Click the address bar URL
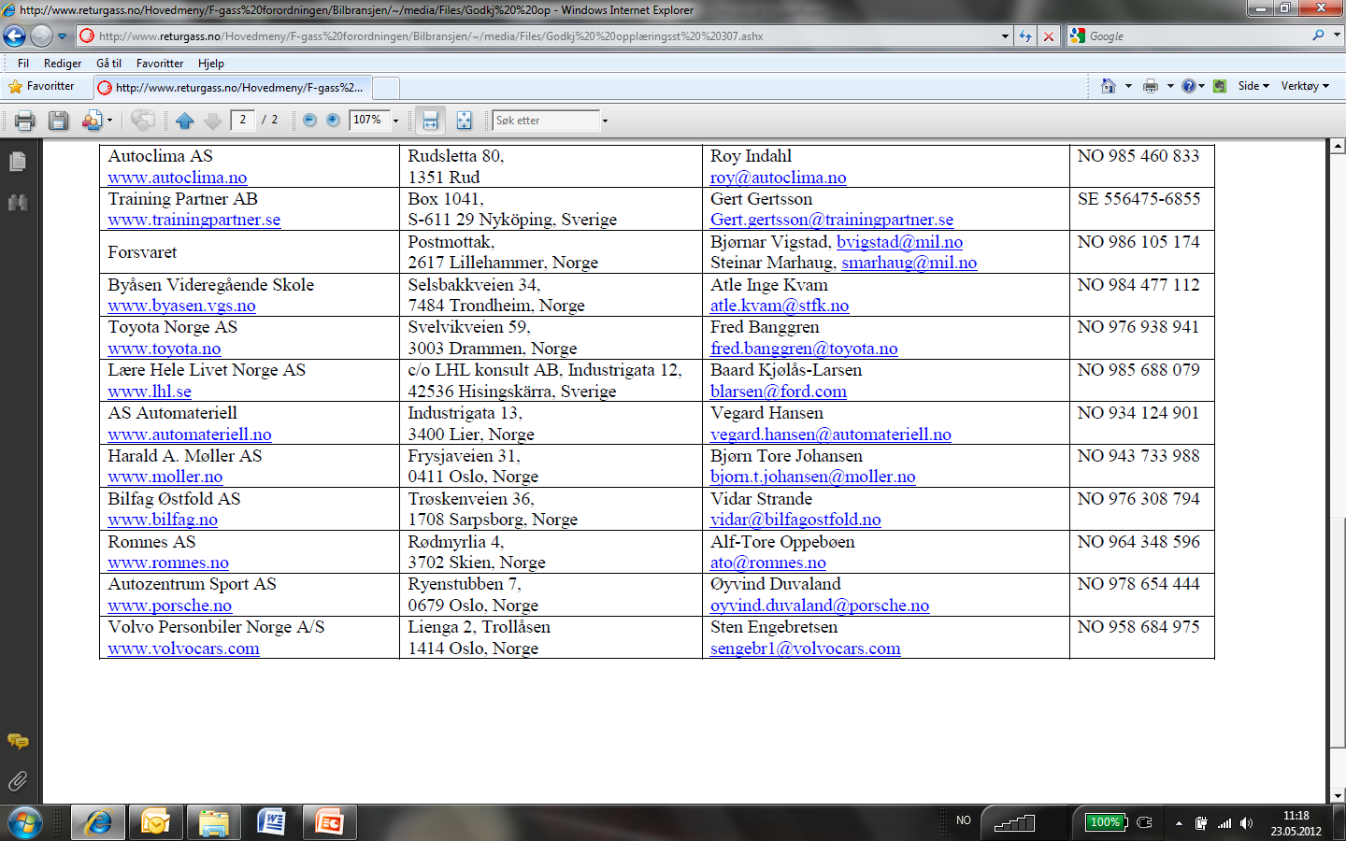Screen dimensions: 1346x841 (x=431, y=36)
